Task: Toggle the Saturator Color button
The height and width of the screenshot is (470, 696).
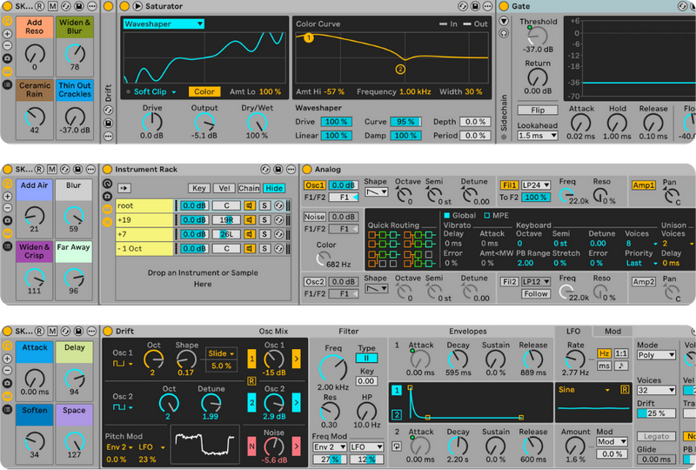Action: click(x=204, y=91)
